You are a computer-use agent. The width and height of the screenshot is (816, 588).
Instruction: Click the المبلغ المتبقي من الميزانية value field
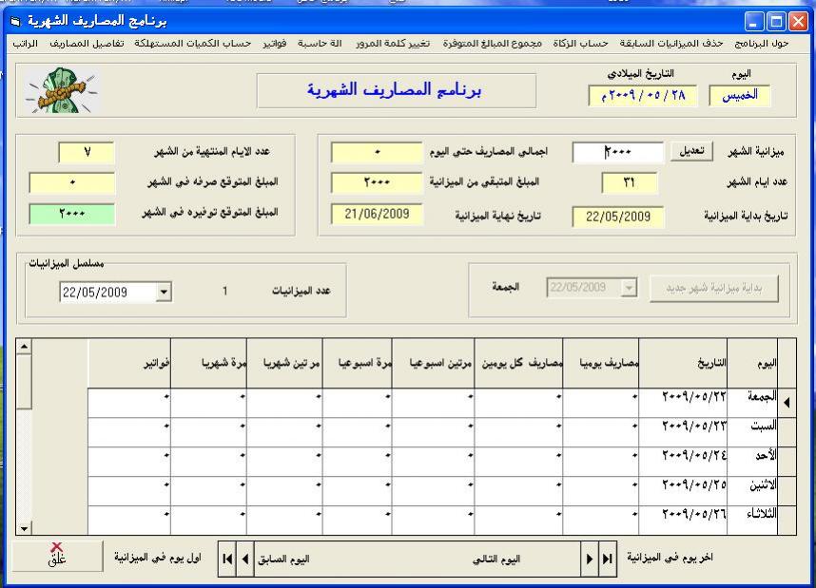[x=377, y=182]
